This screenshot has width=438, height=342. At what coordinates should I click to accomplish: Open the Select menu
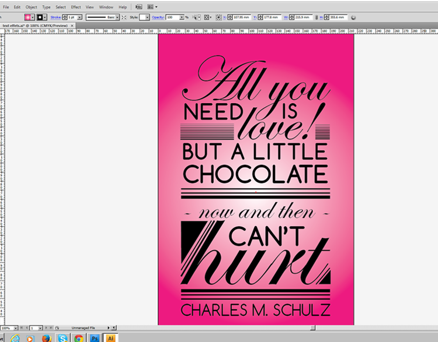(x=61, y=7)
